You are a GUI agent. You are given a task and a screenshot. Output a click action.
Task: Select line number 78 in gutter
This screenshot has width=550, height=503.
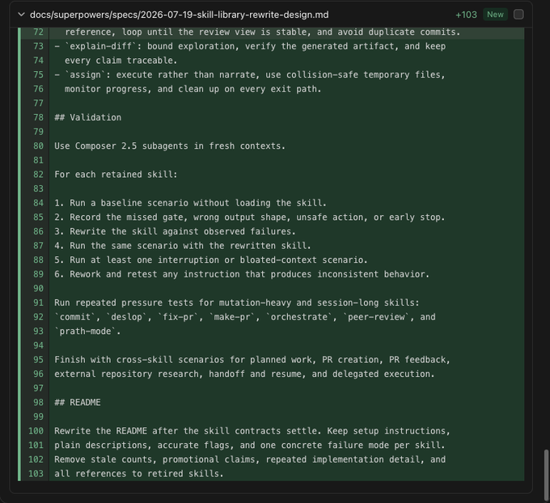(38, 117)
